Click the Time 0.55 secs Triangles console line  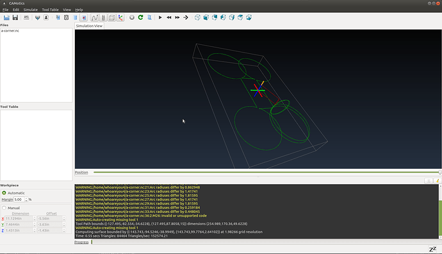[x=122, y=236]
